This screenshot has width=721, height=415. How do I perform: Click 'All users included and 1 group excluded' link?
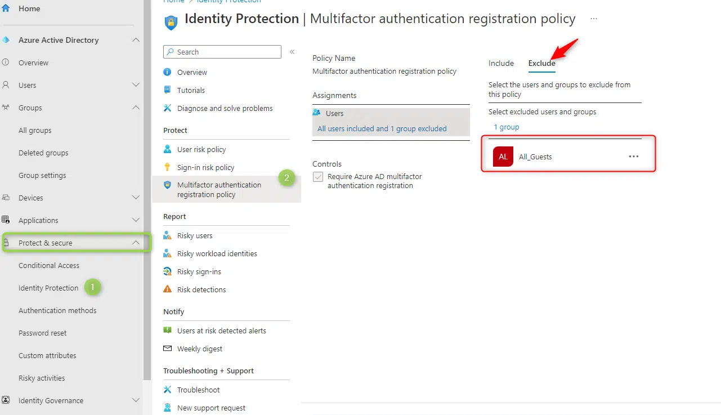point(382,129)
